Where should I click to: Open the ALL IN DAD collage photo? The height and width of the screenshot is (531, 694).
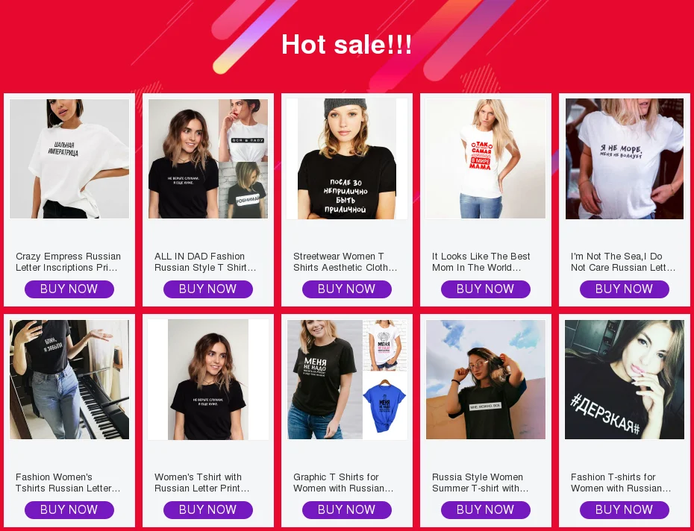[208, 159]
